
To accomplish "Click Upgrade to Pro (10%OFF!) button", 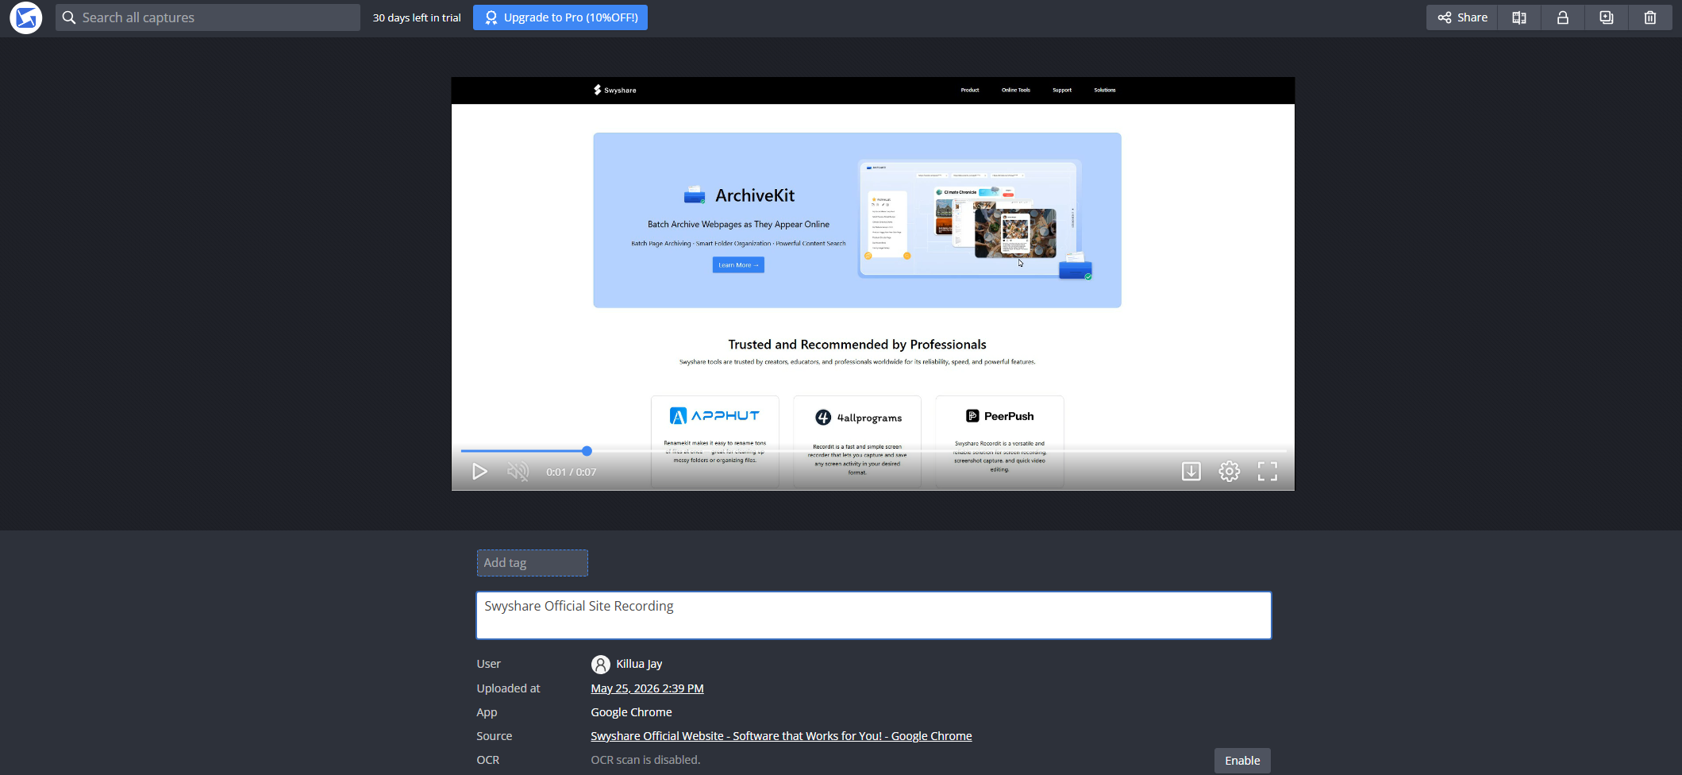I will click(x=560, y=17).
